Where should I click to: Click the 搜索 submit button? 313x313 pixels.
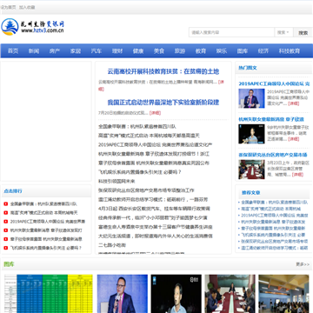click(x=303, y=33)
